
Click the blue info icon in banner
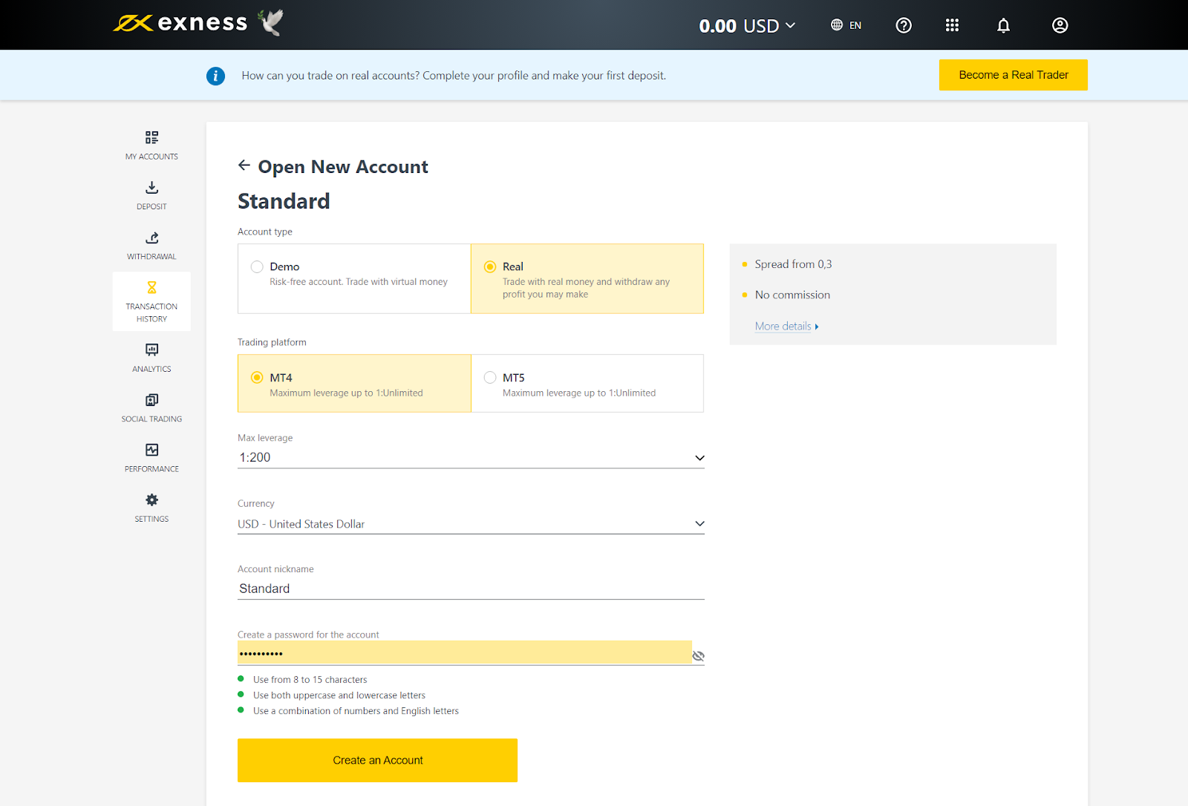[x=215, y=76]
